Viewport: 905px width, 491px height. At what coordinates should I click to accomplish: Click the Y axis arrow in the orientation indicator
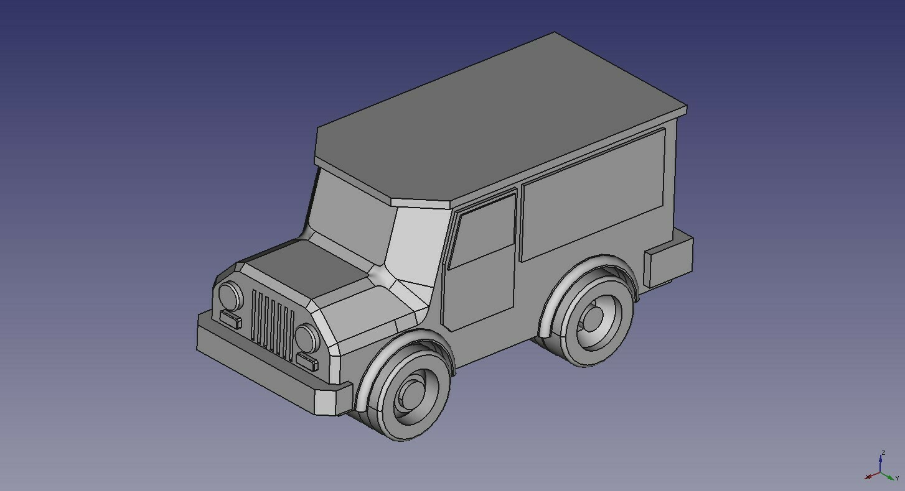click(889, 477)
